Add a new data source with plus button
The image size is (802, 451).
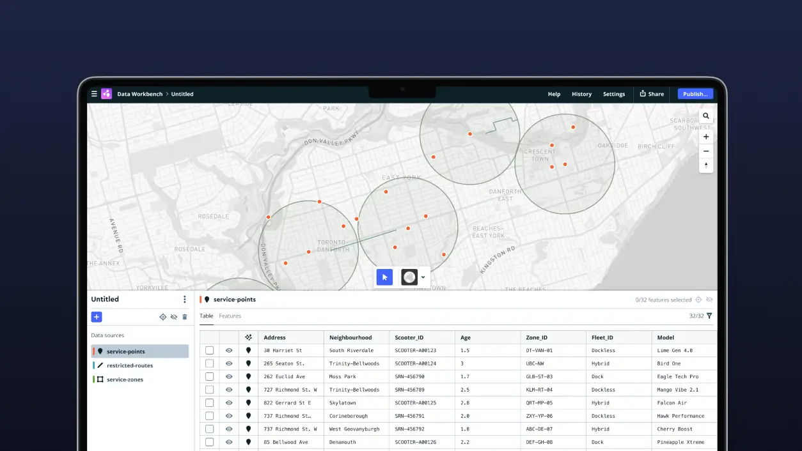coord(97,317)
